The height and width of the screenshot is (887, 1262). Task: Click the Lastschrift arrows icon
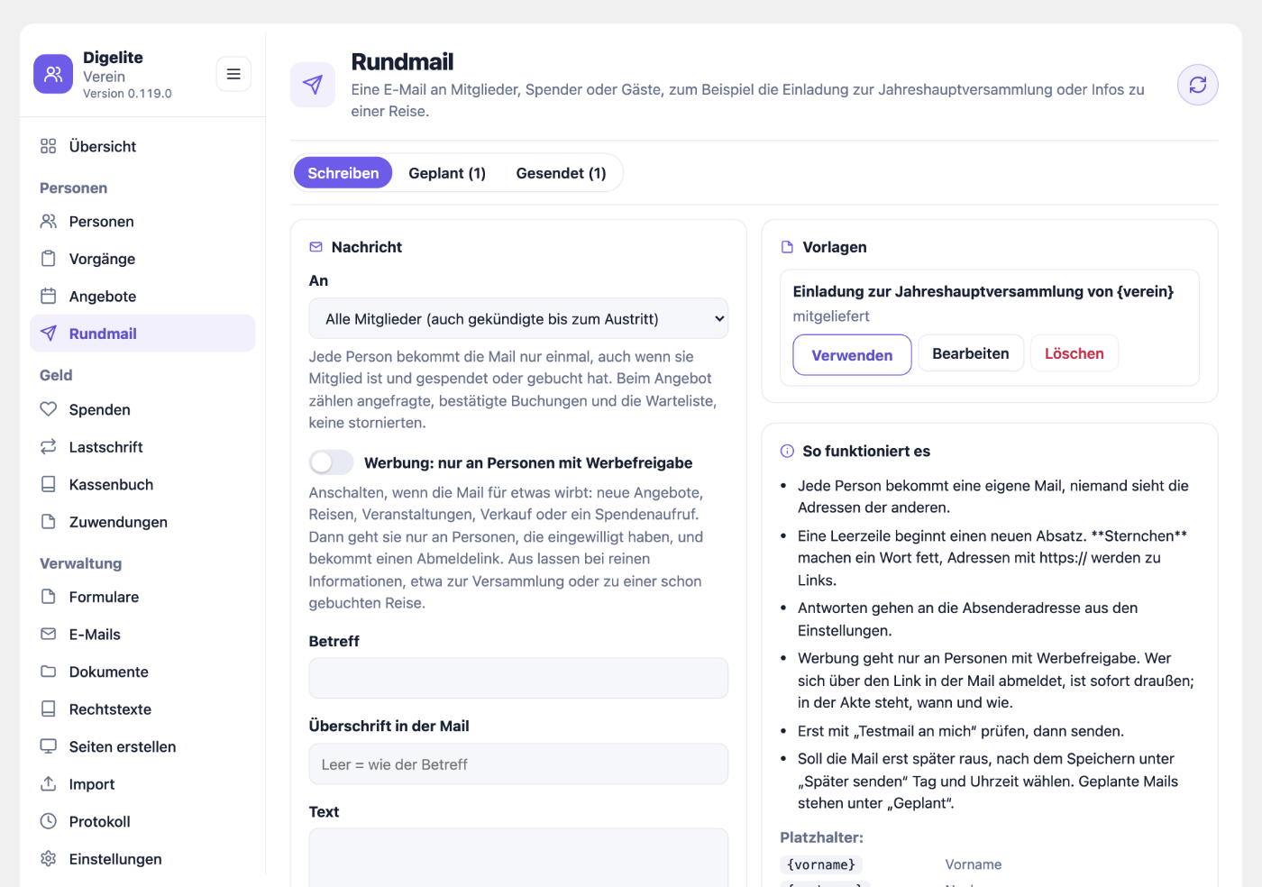[49, 447]
